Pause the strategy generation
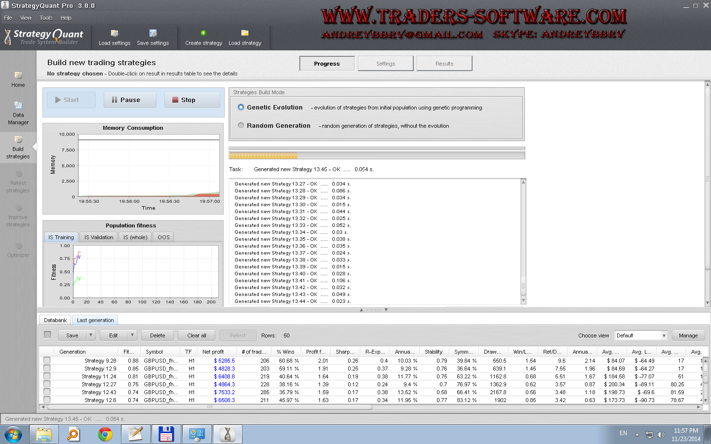 (x=130, y=100)
